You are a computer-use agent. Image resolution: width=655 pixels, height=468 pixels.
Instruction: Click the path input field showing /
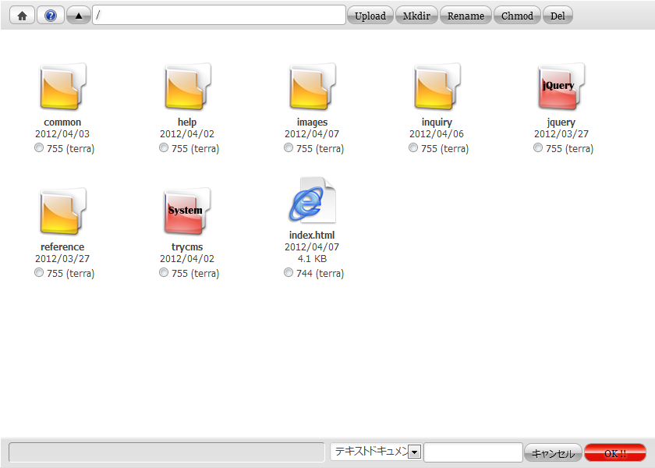tap(218, 15)
